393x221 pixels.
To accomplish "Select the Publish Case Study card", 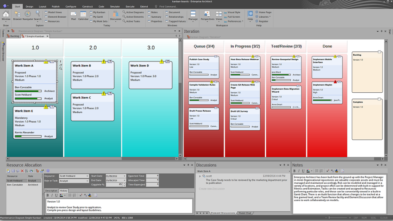I will (204, 67).
